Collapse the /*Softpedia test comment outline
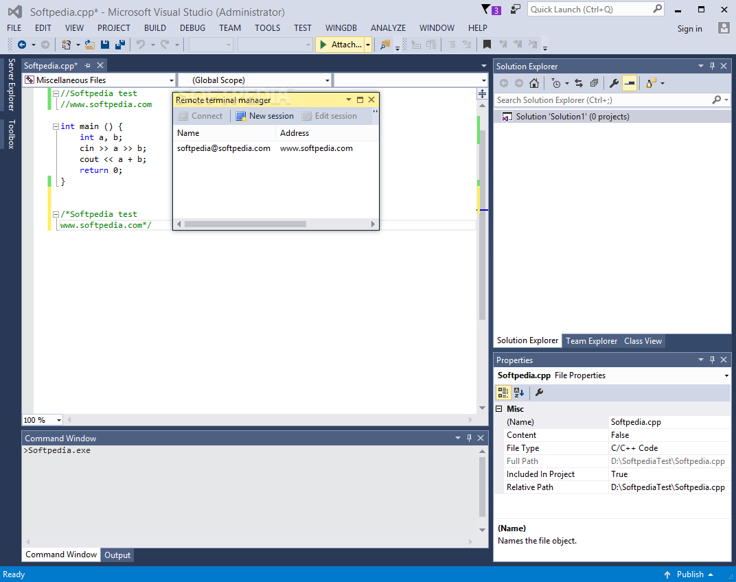Image resolution: width=736 pixels, height=582 pixels. click(56, 214)
